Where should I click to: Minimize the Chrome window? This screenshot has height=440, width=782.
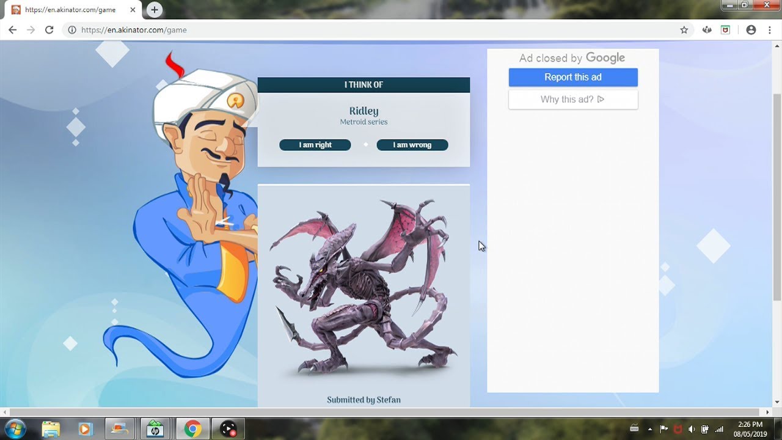728,5
